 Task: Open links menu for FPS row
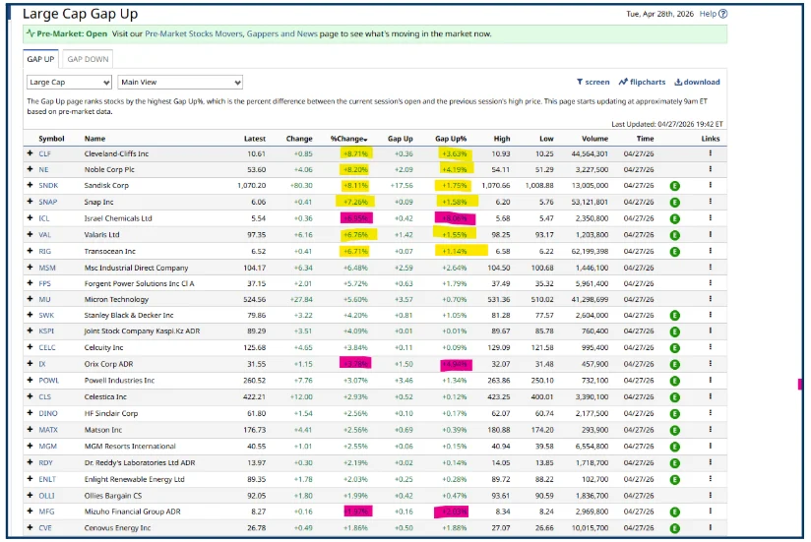click(711, 283)
